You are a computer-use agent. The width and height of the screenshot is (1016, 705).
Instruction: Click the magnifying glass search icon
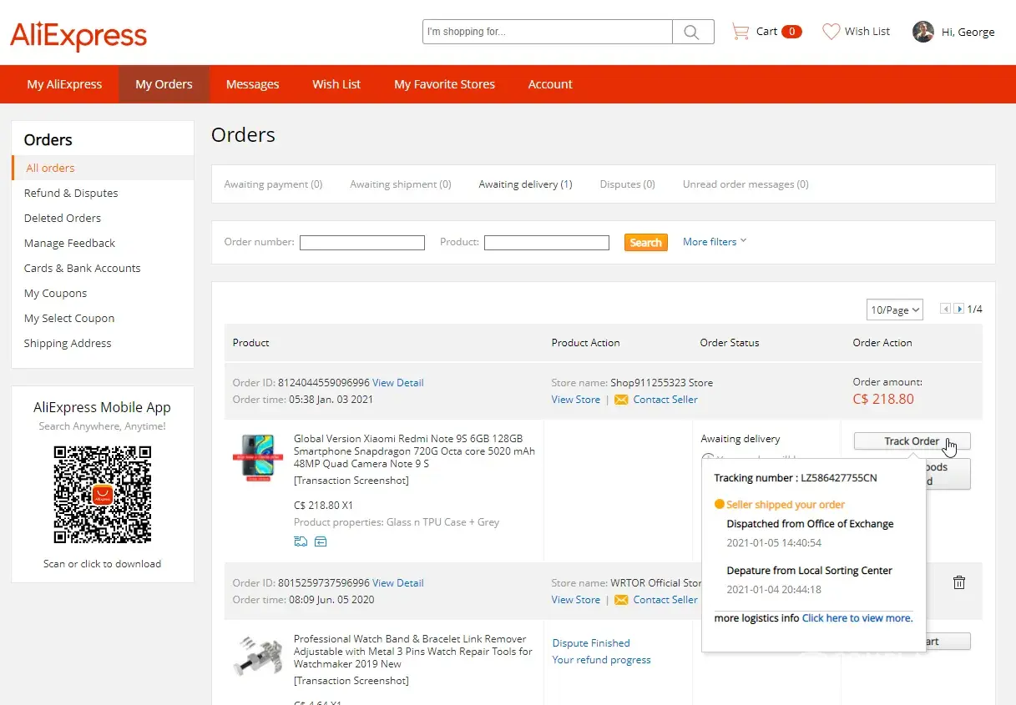click(692, 32)
